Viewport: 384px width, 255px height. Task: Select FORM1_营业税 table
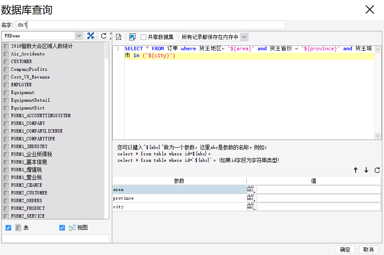coord(26,177)
